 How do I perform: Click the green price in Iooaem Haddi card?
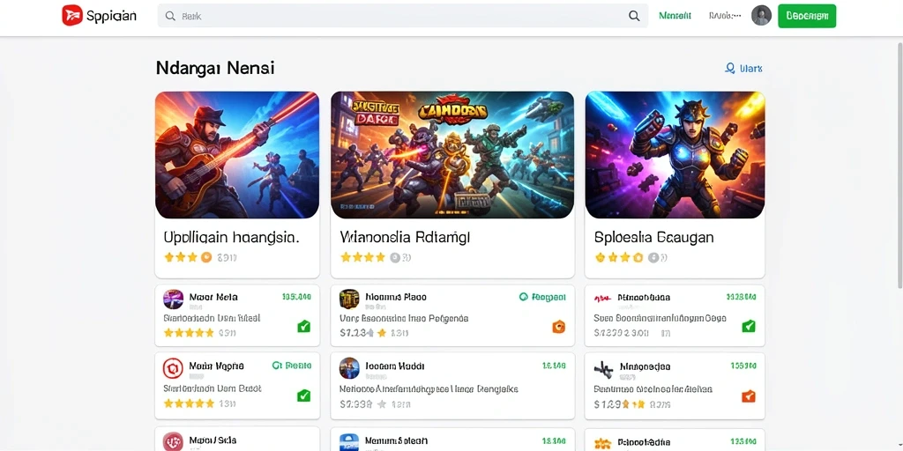click(554, 366)
